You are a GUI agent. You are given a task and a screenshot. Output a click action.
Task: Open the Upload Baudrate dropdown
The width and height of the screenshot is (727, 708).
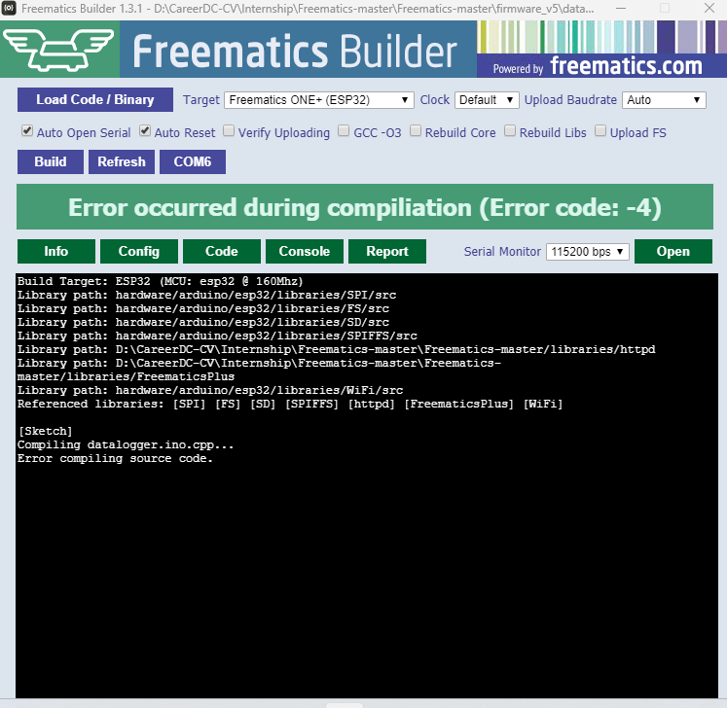(x=664, y=100)
